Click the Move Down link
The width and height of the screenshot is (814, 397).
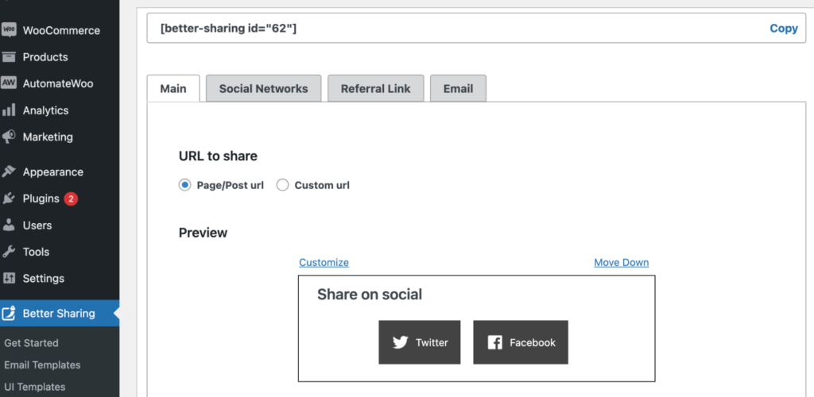tap(622, 262)
